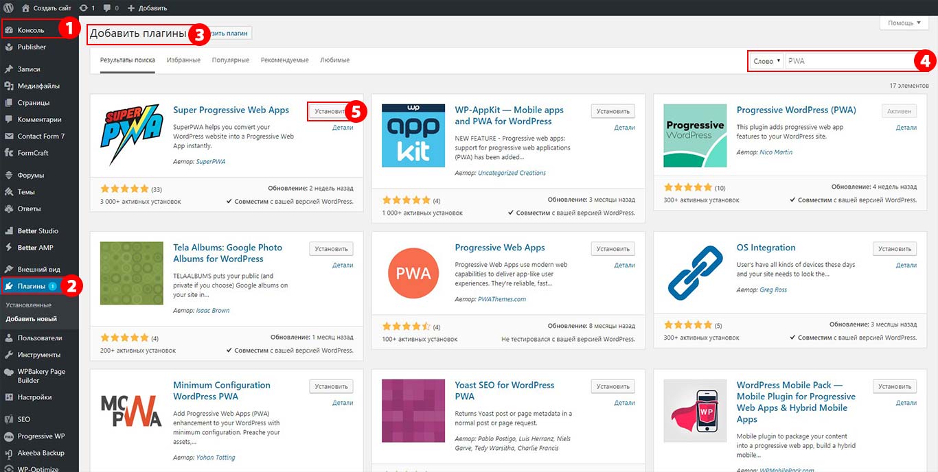Install Super Progressive Web Apps plugin
Viewport: 938px width, 472px height.
click(331, 111)
